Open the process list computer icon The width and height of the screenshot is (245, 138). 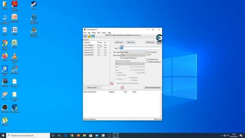pyautogui.click(x=85, y=36)
